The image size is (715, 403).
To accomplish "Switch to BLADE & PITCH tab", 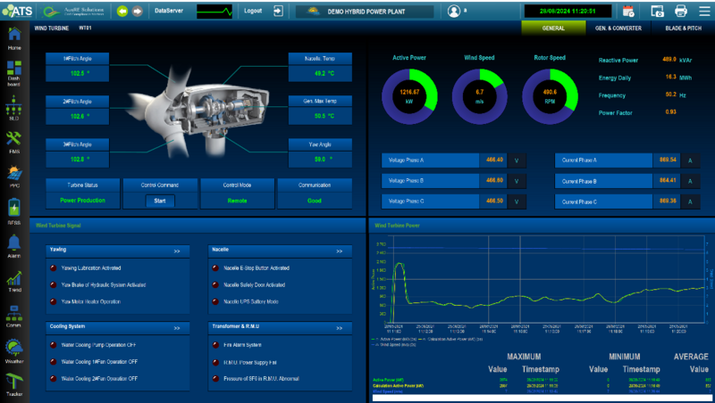I will [683, 29].
